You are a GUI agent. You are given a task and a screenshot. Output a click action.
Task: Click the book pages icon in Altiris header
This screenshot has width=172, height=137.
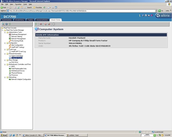click(x=149, y=16)
